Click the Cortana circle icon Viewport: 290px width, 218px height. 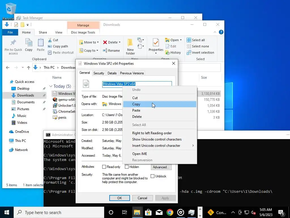[111, 212]
